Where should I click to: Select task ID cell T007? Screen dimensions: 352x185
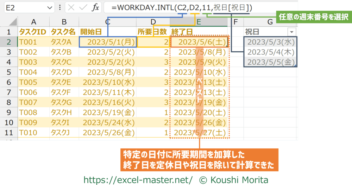point(33,103)
